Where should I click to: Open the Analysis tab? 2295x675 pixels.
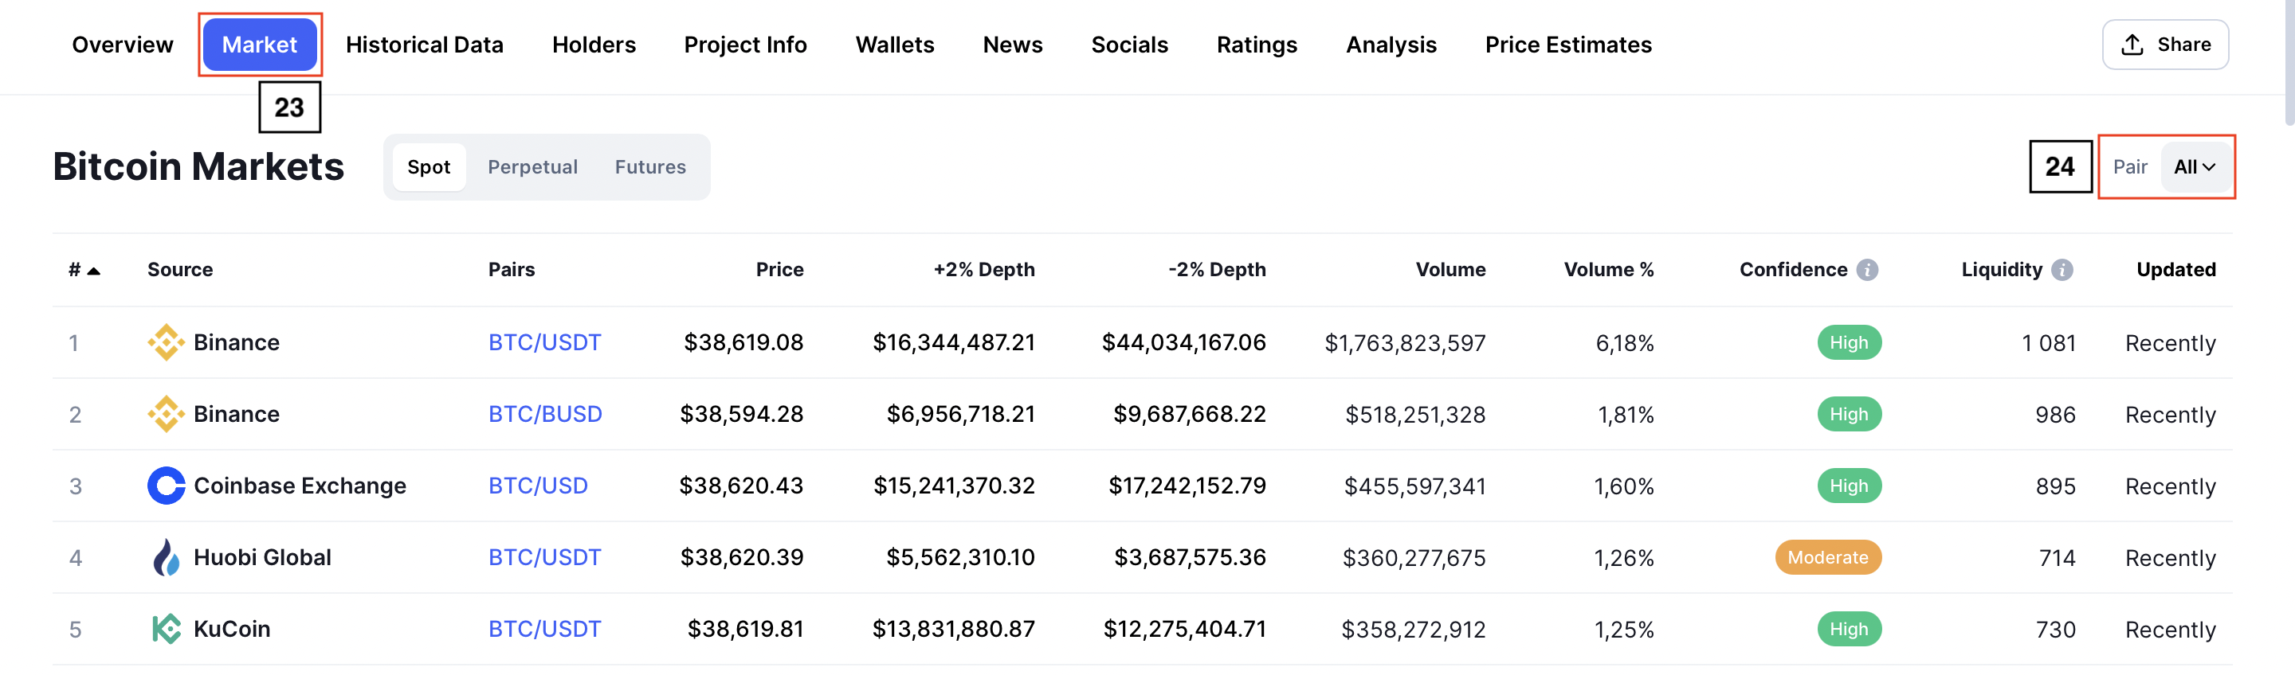coord(1391,45)
